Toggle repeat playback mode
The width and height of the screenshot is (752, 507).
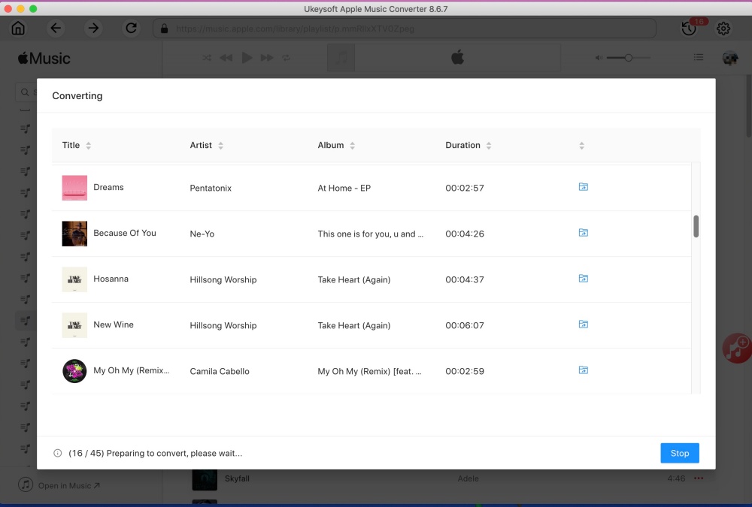[x=286, y=57]
